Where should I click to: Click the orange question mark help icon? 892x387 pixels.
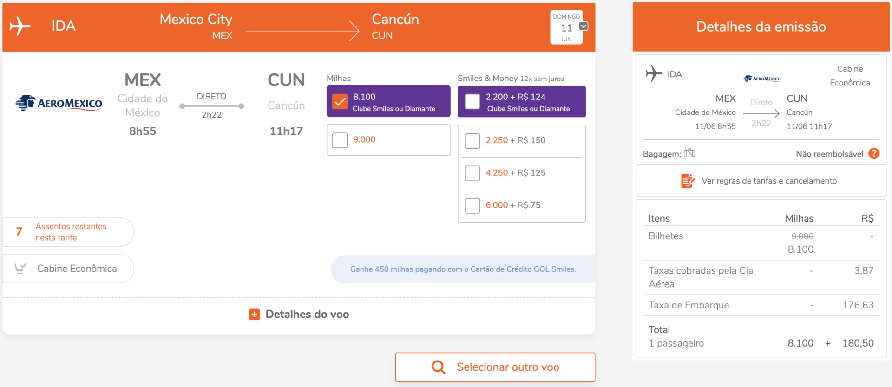click(x=874, y=153)
